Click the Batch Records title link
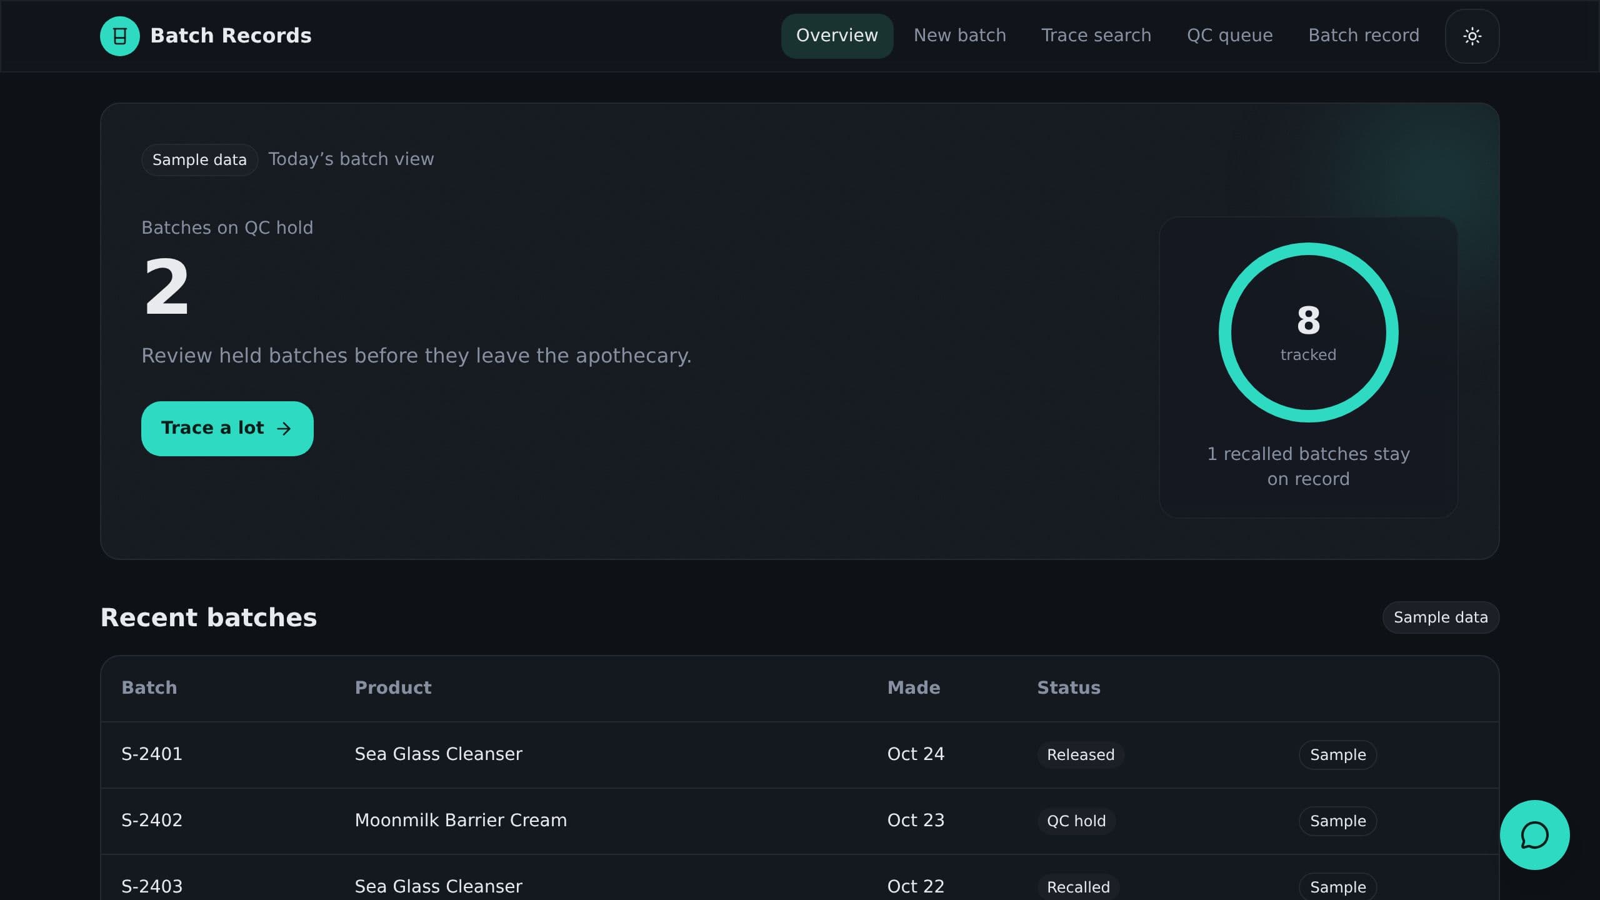1600x900 pixels. pyautogui.click(x=231, y=36)
